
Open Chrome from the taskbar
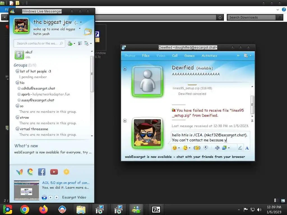pyautogui.click(x=25, y=209)
